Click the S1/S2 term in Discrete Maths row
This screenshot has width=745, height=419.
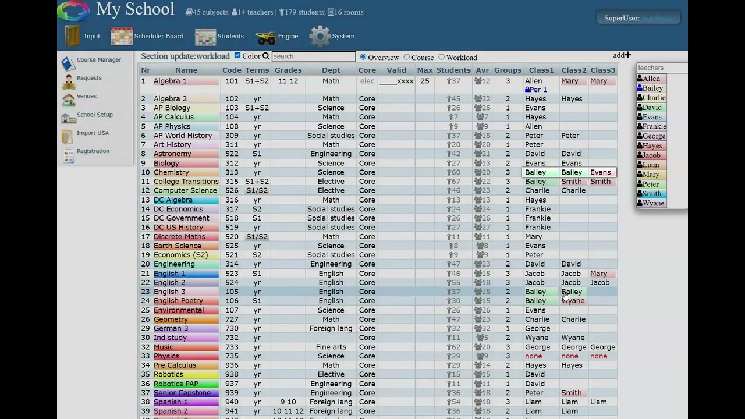pos(257,237)
